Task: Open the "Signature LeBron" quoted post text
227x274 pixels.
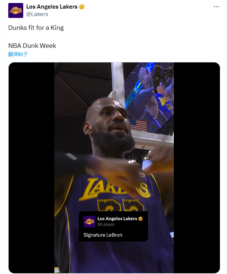Action: [x=103, y=235]
